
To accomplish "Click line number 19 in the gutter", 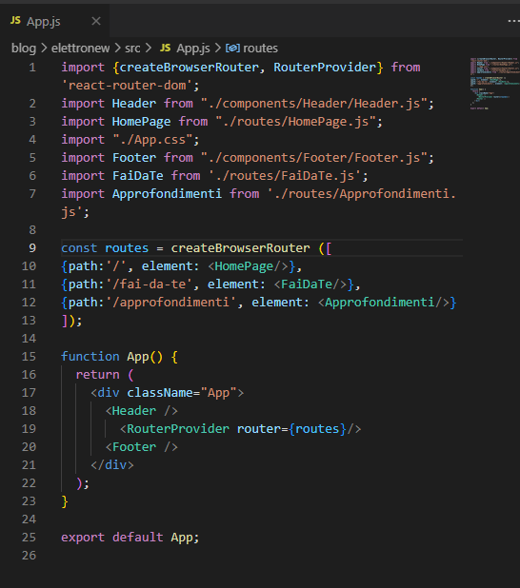I will [29, 429].
